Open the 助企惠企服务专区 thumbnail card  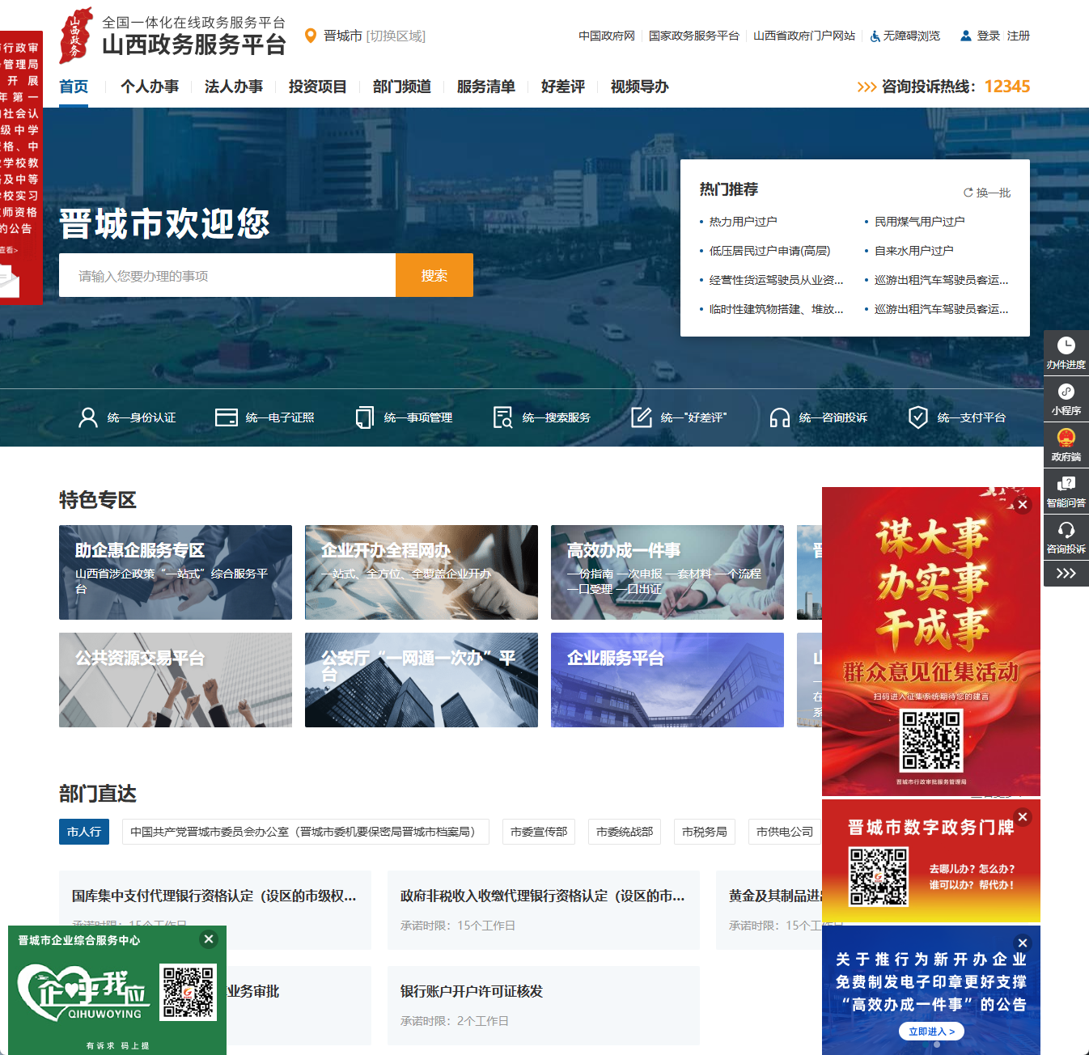[176, 572]
